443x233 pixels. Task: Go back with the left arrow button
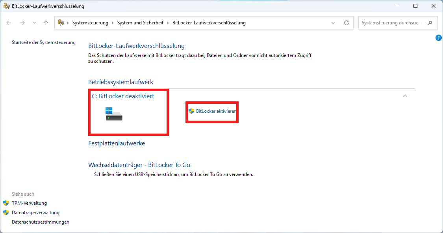coord(9,23)
